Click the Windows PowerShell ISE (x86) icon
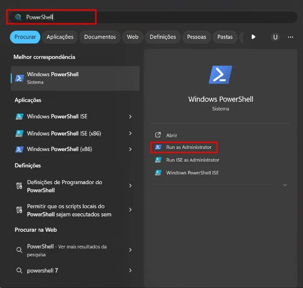The image size is (303, 288). coord(19,134)
